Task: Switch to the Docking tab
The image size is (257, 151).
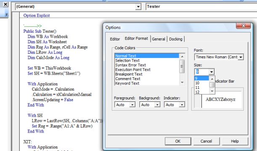Action: point(175,39)
